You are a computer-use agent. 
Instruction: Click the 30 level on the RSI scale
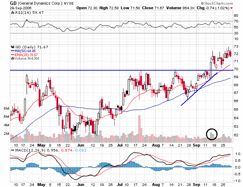click(x=236, y=33)
